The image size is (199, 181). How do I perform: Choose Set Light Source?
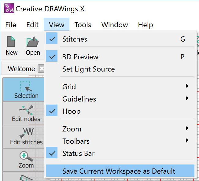pos(88,69)
